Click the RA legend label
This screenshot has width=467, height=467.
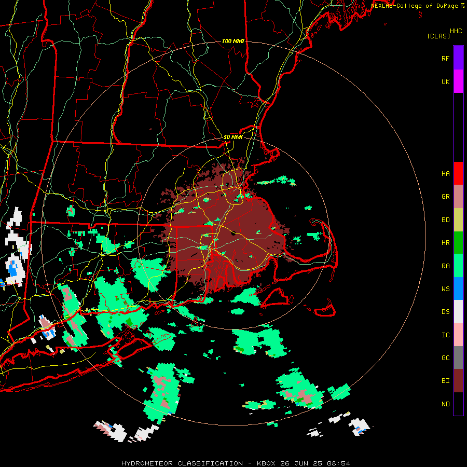445,266
